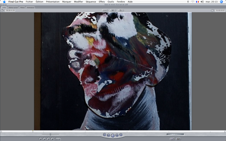226x141 pixels.
Task: Click the yellow playhead in the scrubber bar
Action: click(33, 131)
